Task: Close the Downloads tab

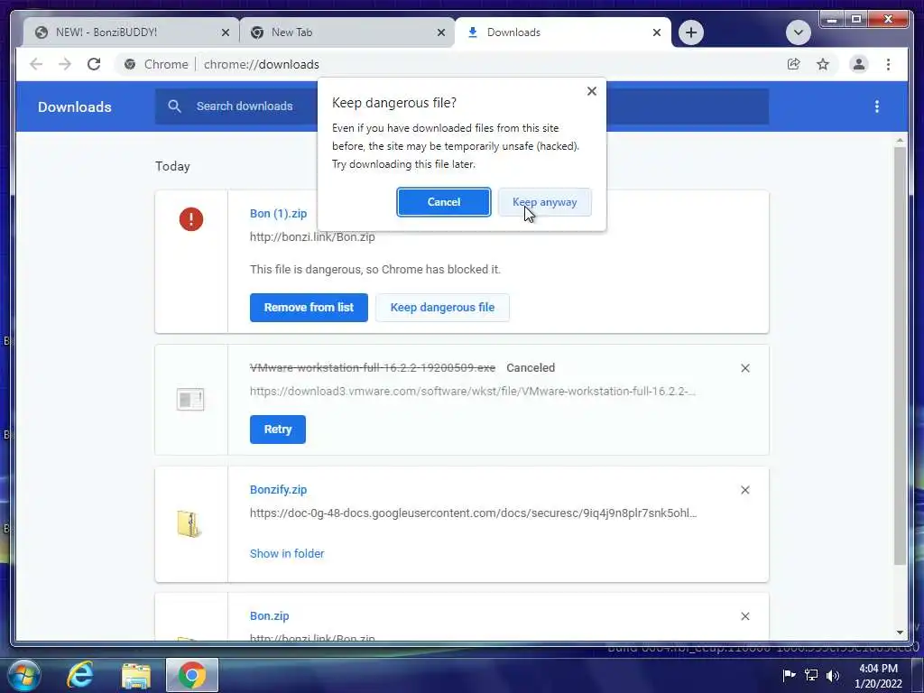Action: 657,32
